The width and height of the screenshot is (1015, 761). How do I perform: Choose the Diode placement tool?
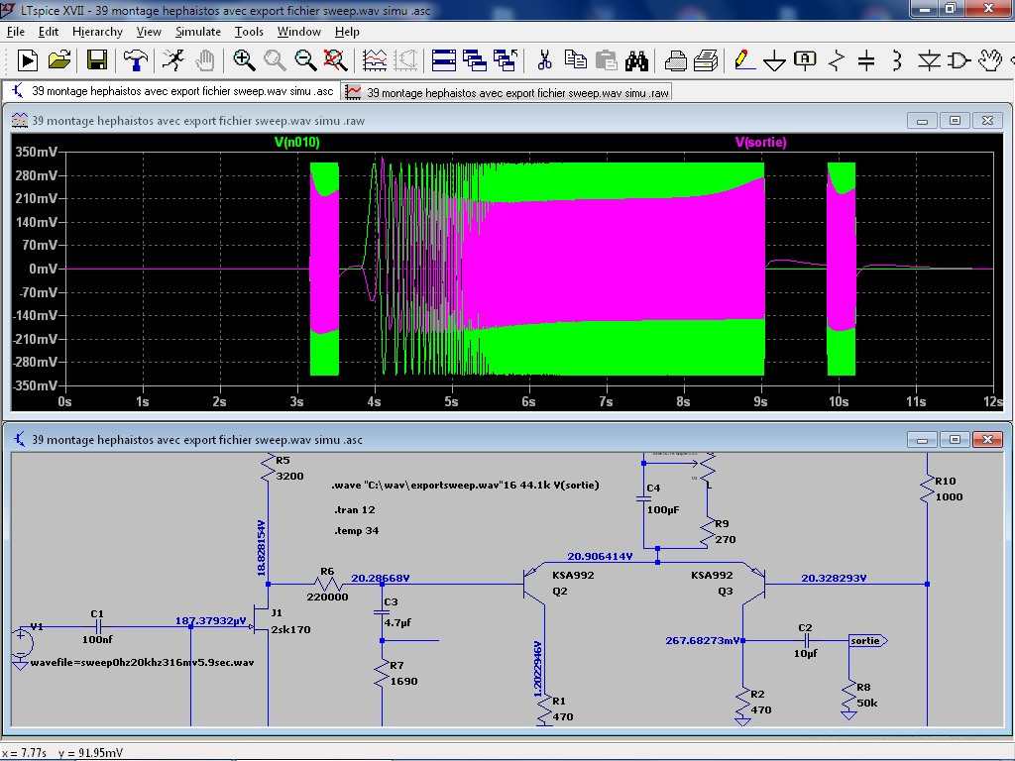[928, 60]
